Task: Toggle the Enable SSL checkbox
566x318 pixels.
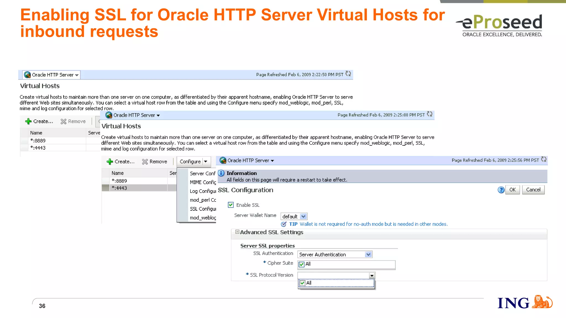Action: [x=231, y=205]
